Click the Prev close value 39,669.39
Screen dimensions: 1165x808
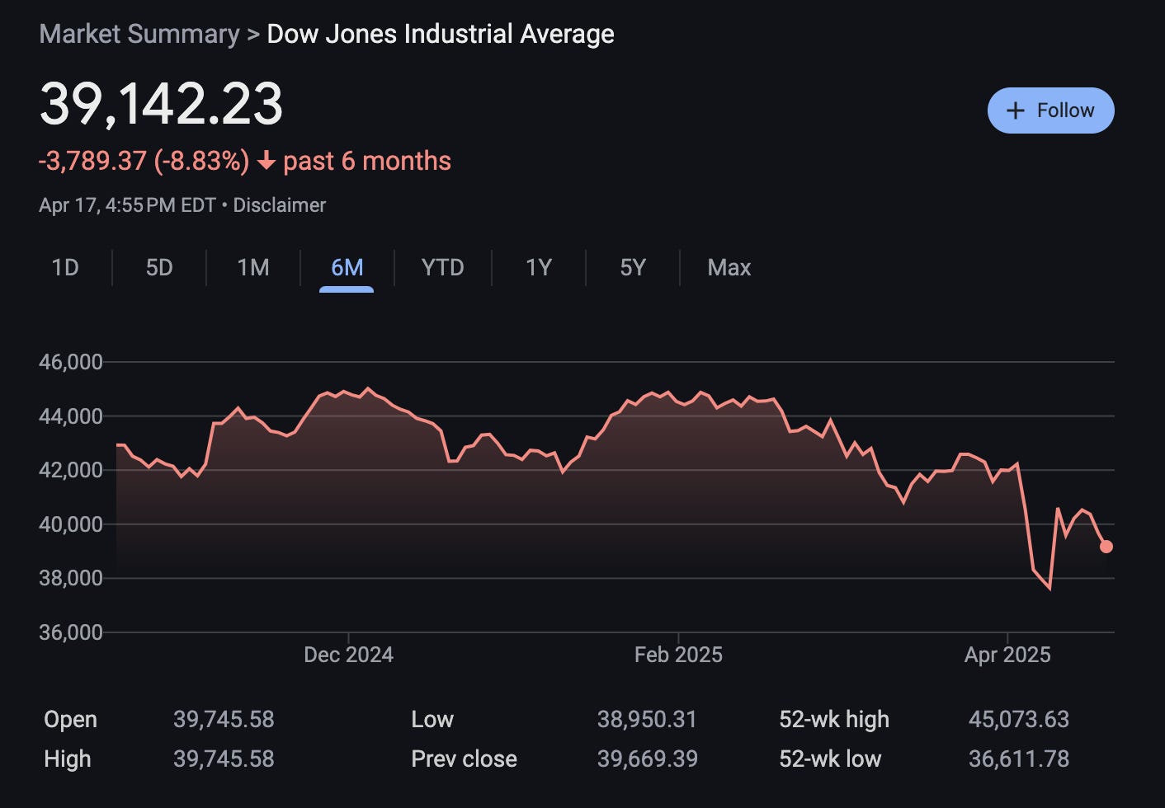coord(647,759)
